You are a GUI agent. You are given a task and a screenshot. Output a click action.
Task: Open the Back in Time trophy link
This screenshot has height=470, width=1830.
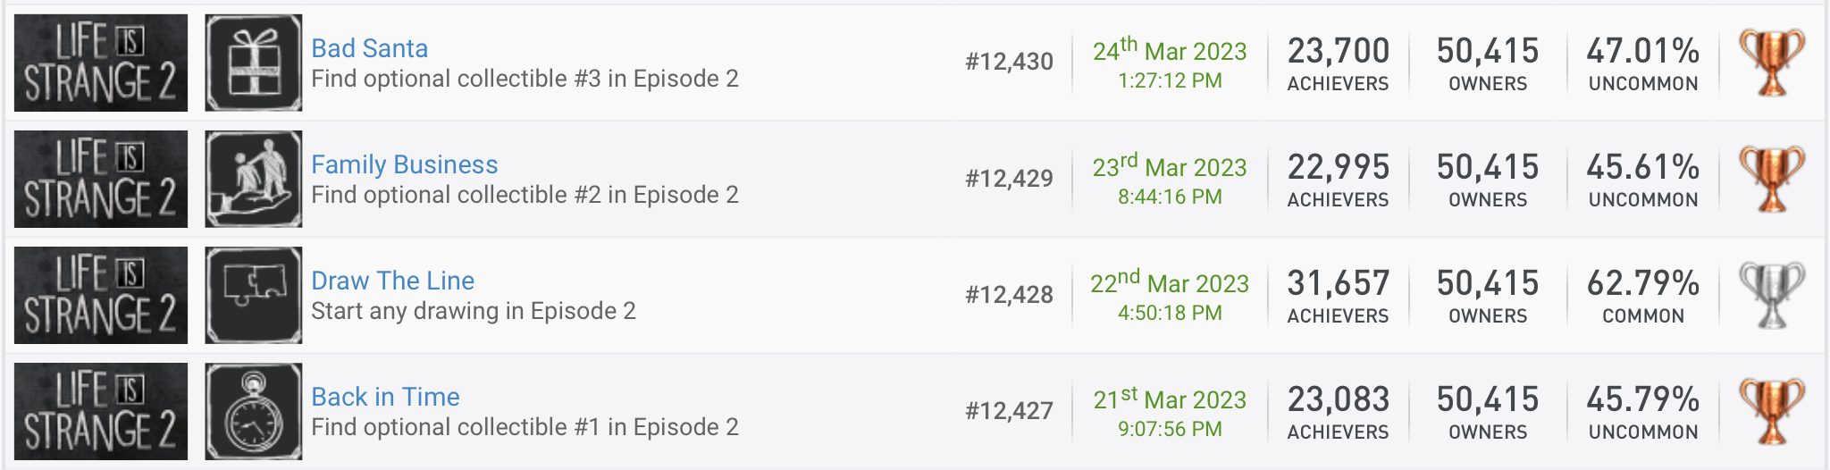point(385,397)
